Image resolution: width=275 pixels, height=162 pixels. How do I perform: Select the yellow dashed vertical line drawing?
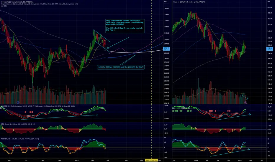(x=152, y=79)
